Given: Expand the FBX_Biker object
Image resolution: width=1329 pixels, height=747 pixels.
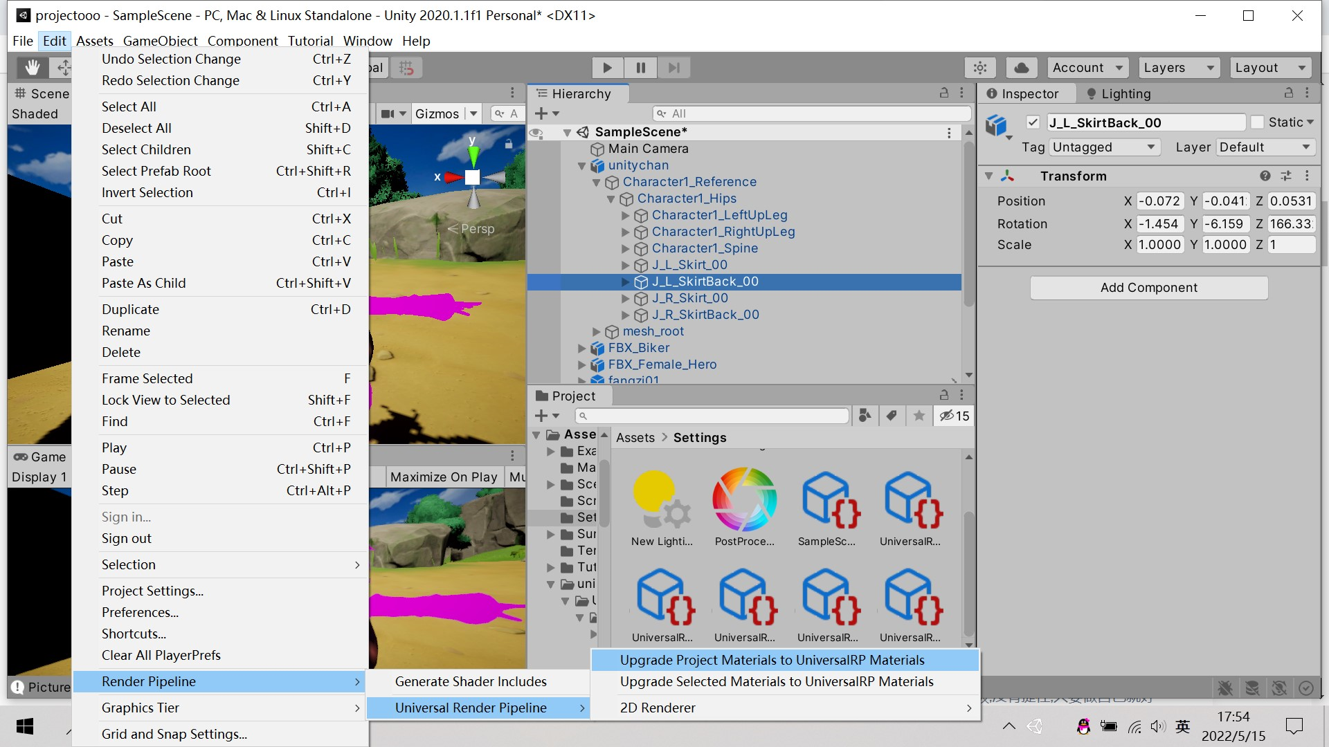Looking at the screenshot, I should pyautogui.click(x=582, y=348).
